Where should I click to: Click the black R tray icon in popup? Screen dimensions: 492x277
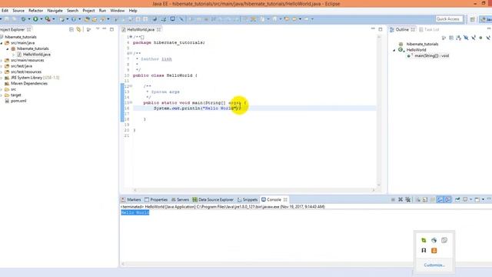pos(424,250)
